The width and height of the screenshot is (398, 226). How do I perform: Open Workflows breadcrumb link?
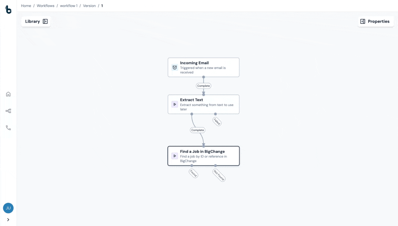[45, 6]
